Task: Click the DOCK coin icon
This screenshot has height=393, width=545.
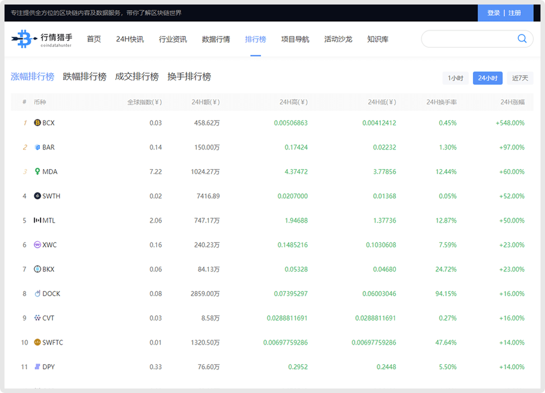Action: tap(38, 294)
